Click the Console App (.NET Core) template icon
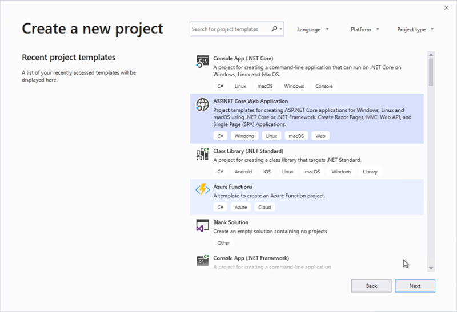 [x=202, y=62]
